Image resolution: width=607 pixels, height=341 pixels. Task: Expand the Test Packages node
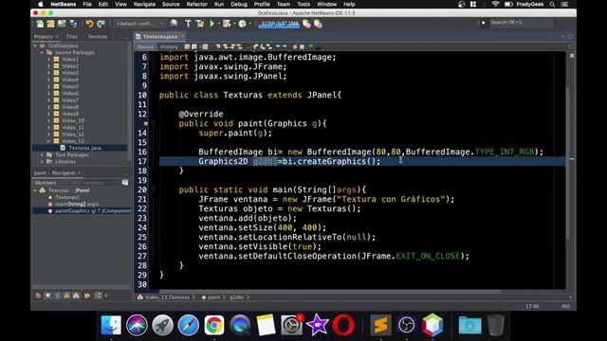42,154
